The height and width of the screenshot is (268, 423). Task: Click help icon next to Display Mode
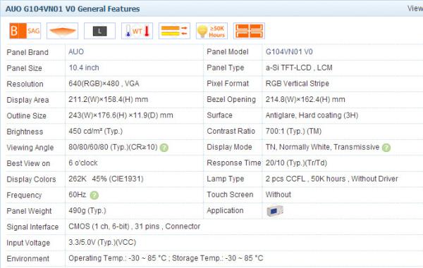[386, 148]
